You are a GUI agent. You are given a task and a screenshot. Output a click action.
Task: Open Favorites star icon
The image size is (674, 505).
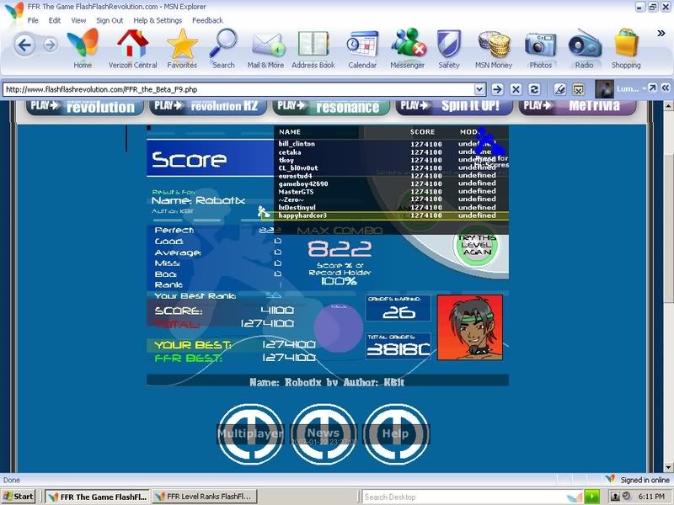[x=181, y=48]
